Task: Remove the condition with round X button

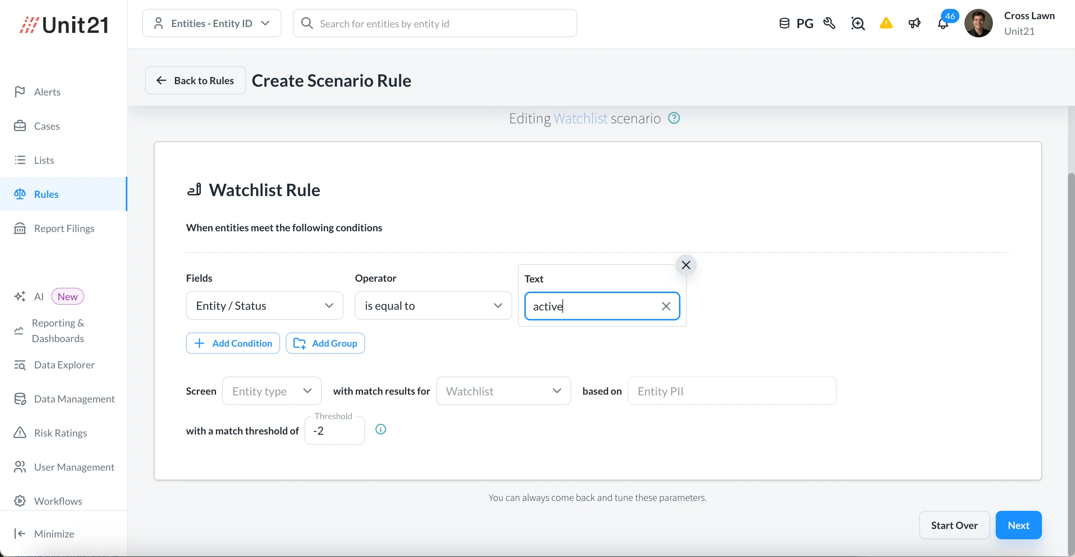Action: point(686,265)
